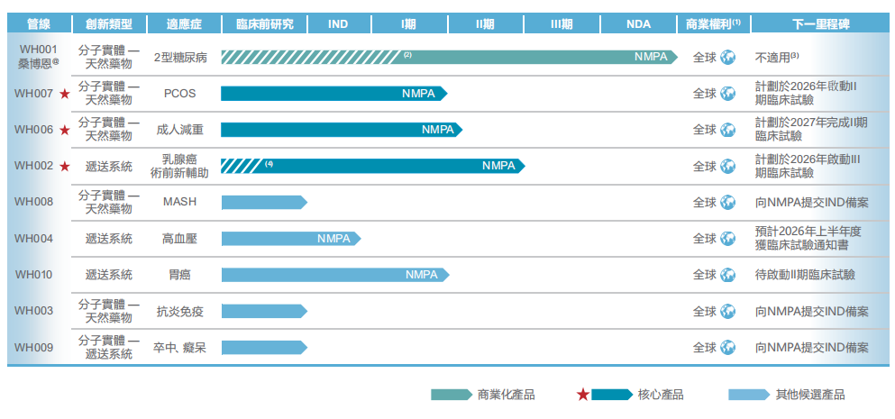Click the WH009 progress bar

pos(264,347)
